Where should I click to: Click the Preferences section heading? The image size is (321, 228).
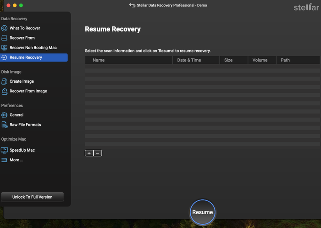coord(12,105)
